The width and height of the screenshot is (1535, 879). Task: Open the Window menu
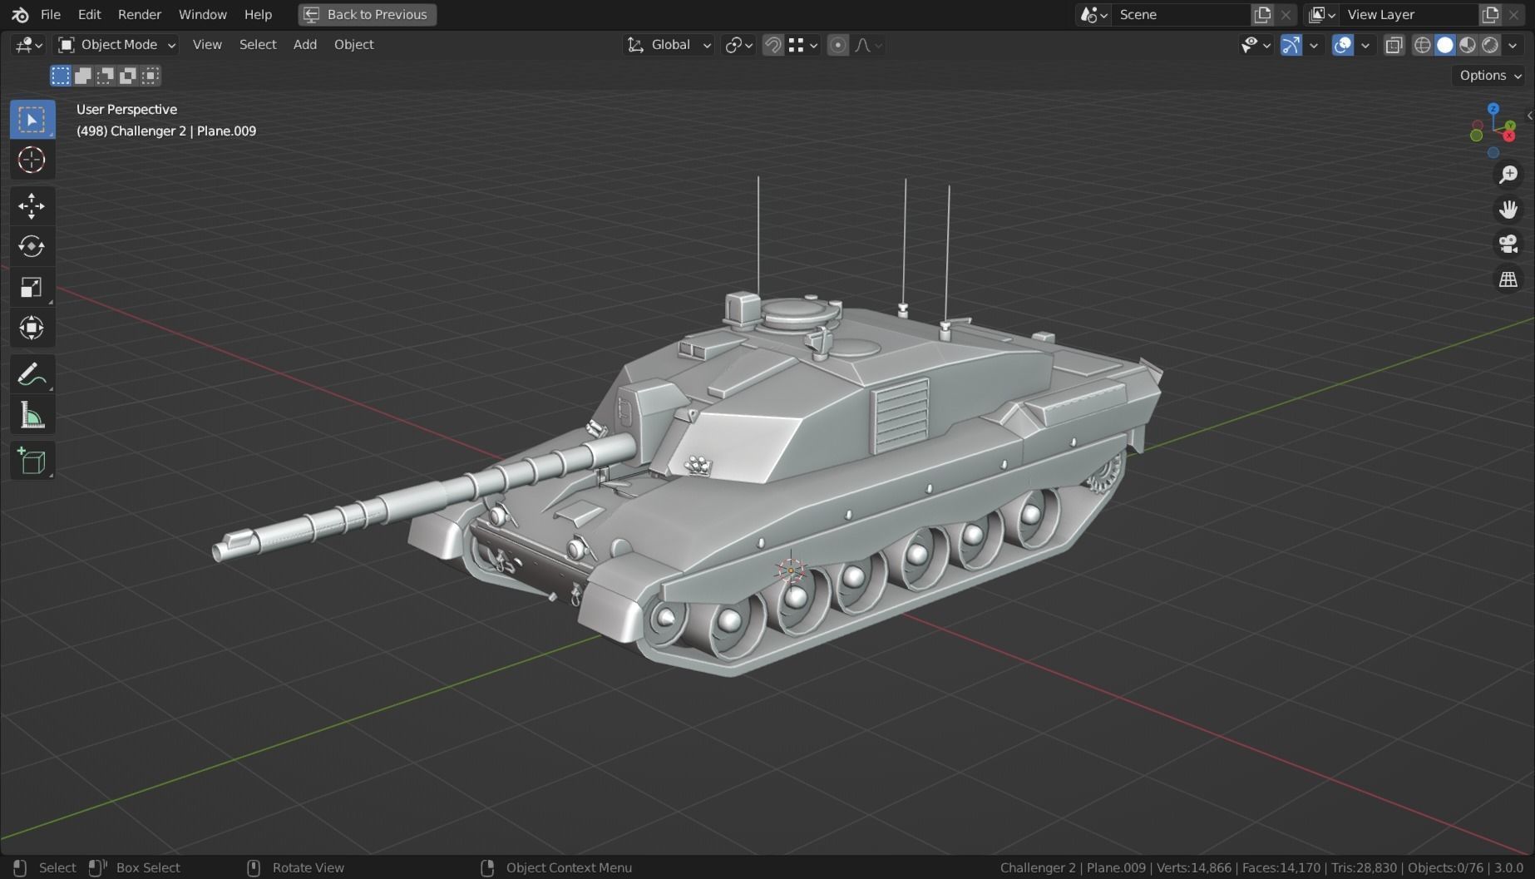point(203,14)
